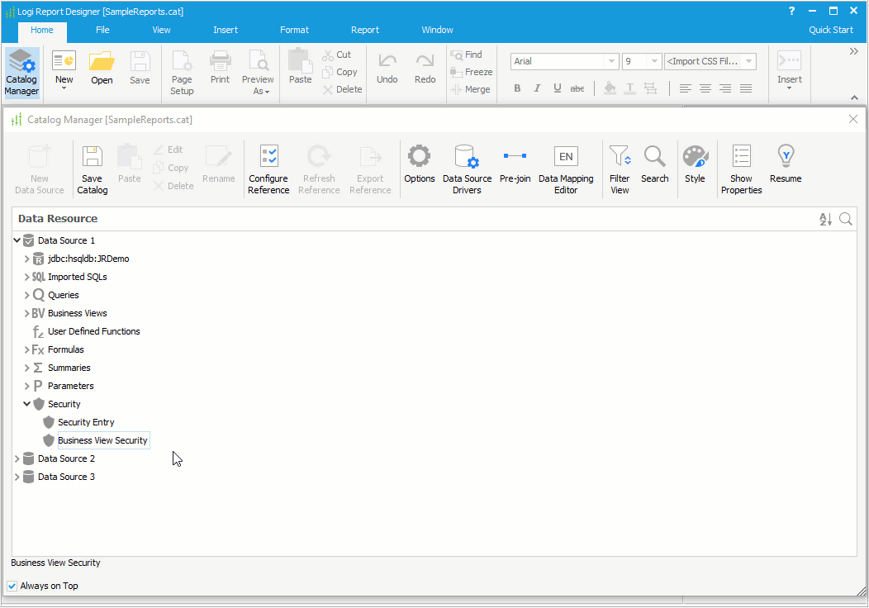Toggle bold formatting in ribbon

[x=517, y=88]
